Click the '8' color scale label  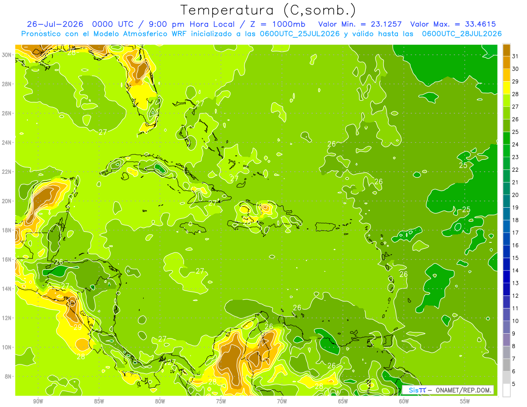point(513,346)
